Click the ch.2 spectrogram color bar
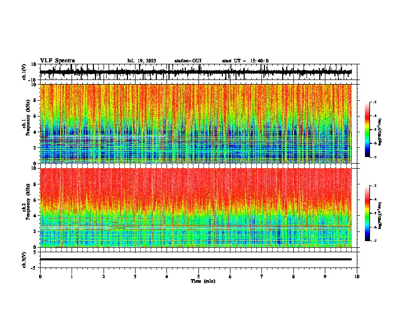Screen dimensions: 402x310 [367, 213]
